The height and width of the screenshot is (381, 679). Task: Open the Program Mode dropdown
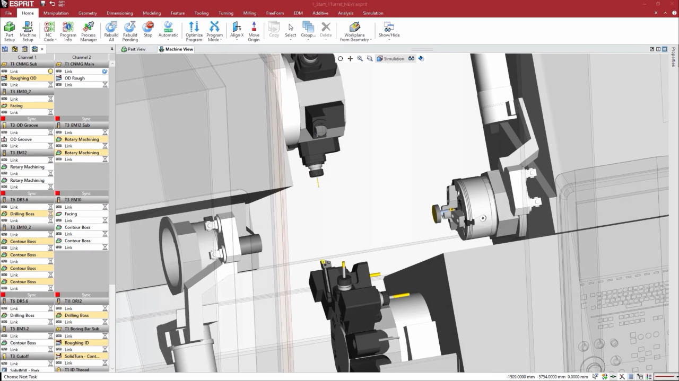[x=214, y=32]
